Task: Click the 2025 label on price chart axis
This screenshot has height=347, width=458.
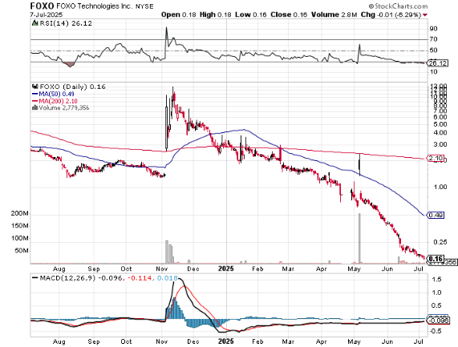Action: 226,268
